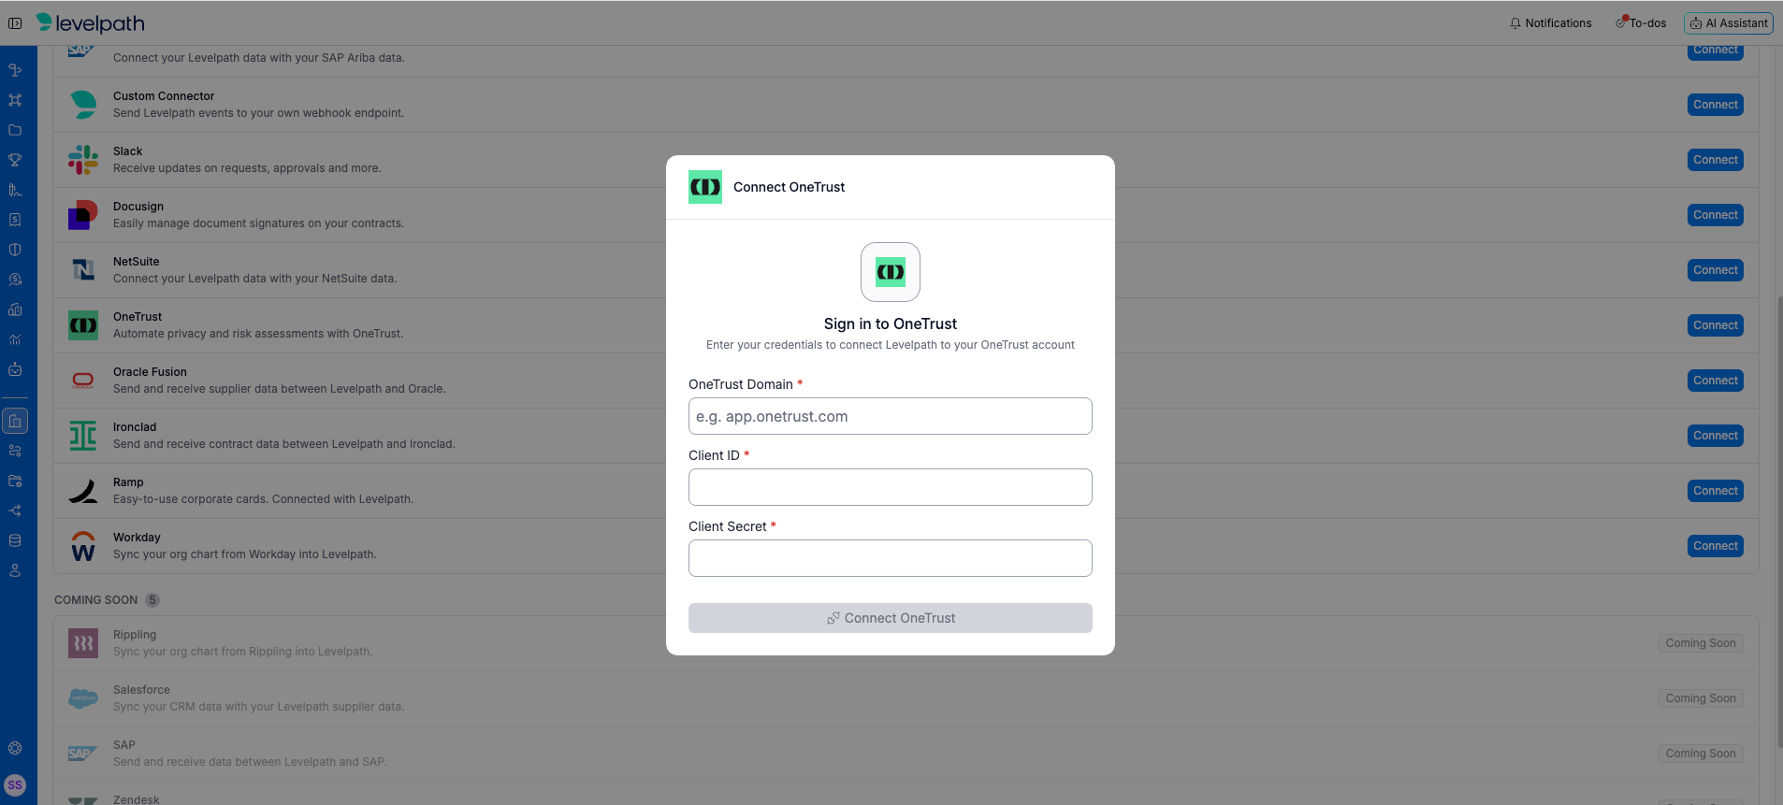The image size is (1783, 805).
Task: Open the dollar-with-arrow icon in the sidebar
Action: pos(15,280)
